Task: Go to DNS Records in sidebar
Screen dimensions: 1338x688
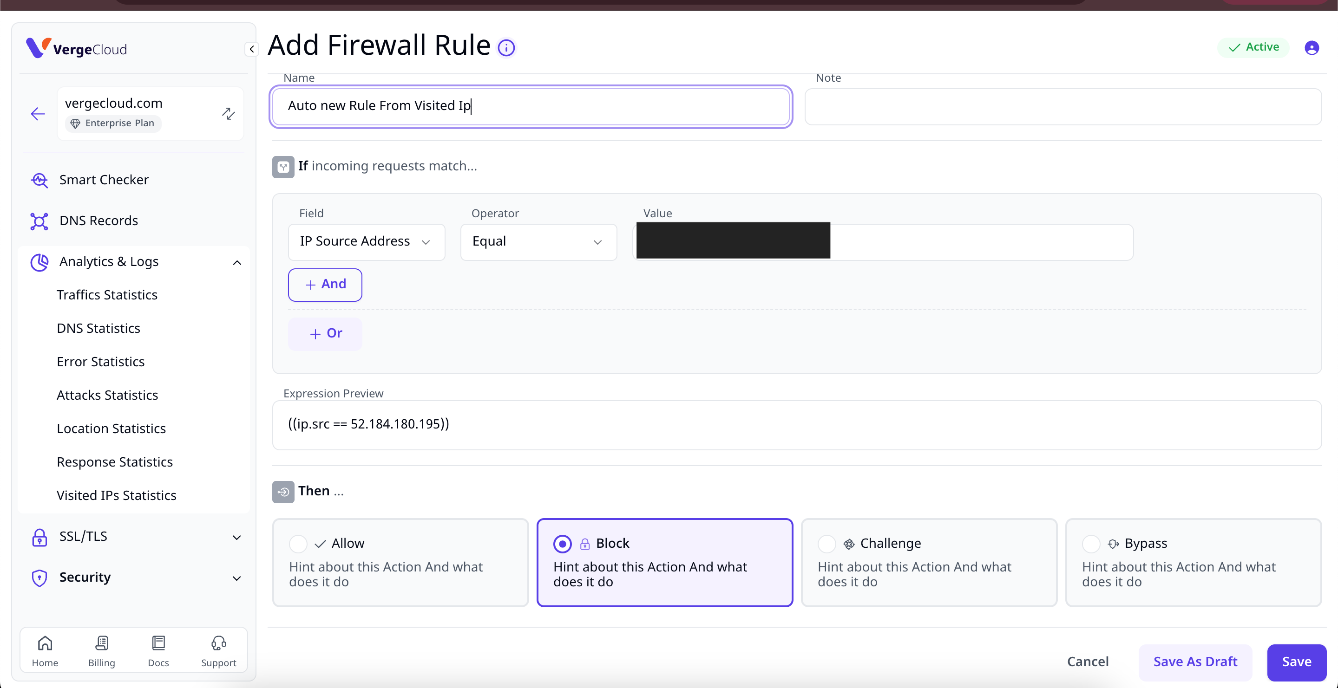Action: tap(98, 221)
